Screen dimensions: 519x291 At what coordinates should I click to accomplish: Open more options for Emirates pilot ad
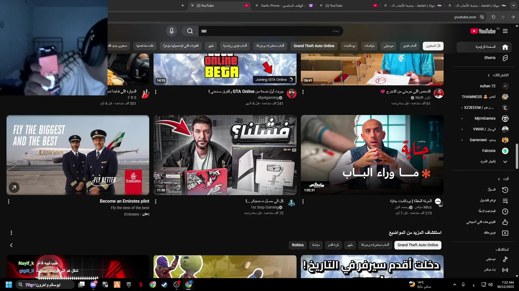9,201
